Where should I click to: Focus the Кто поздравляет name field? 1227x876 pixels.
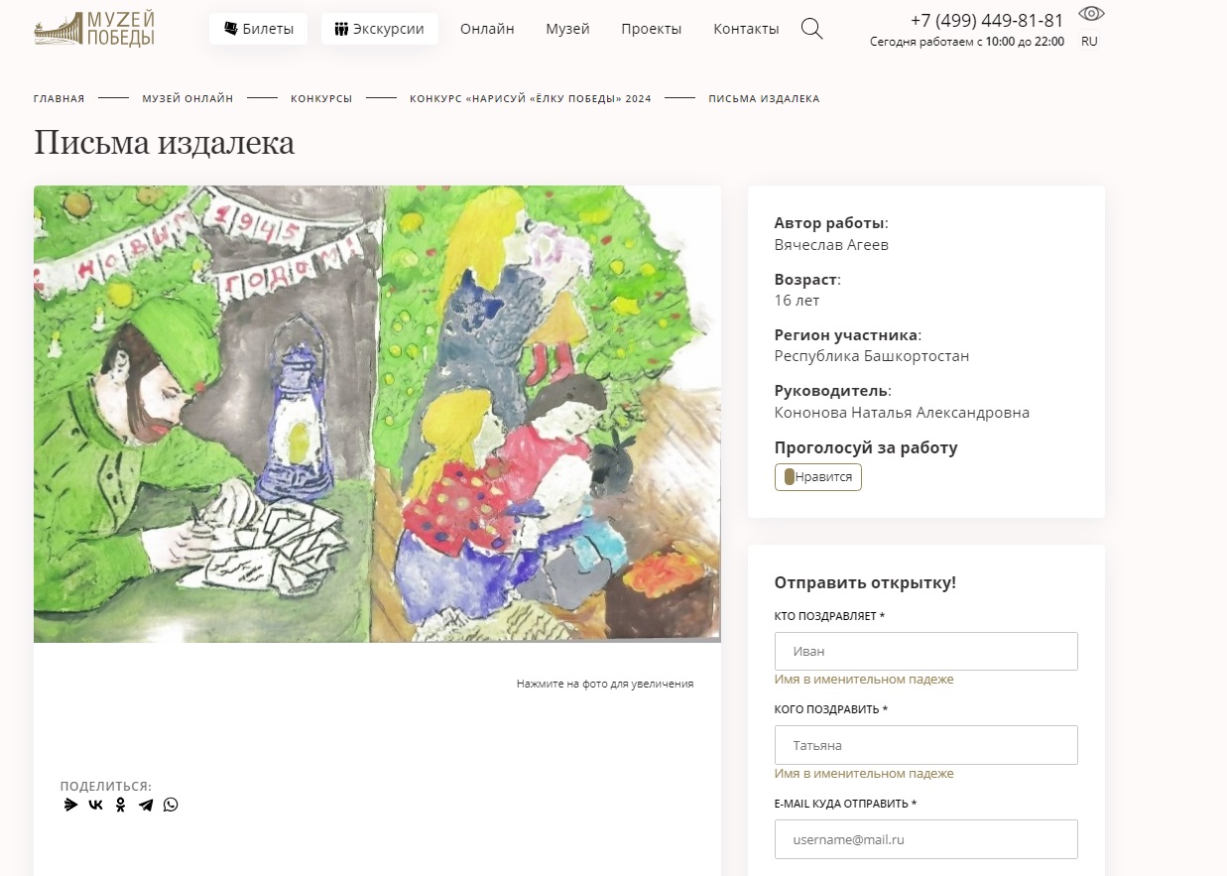925,652
